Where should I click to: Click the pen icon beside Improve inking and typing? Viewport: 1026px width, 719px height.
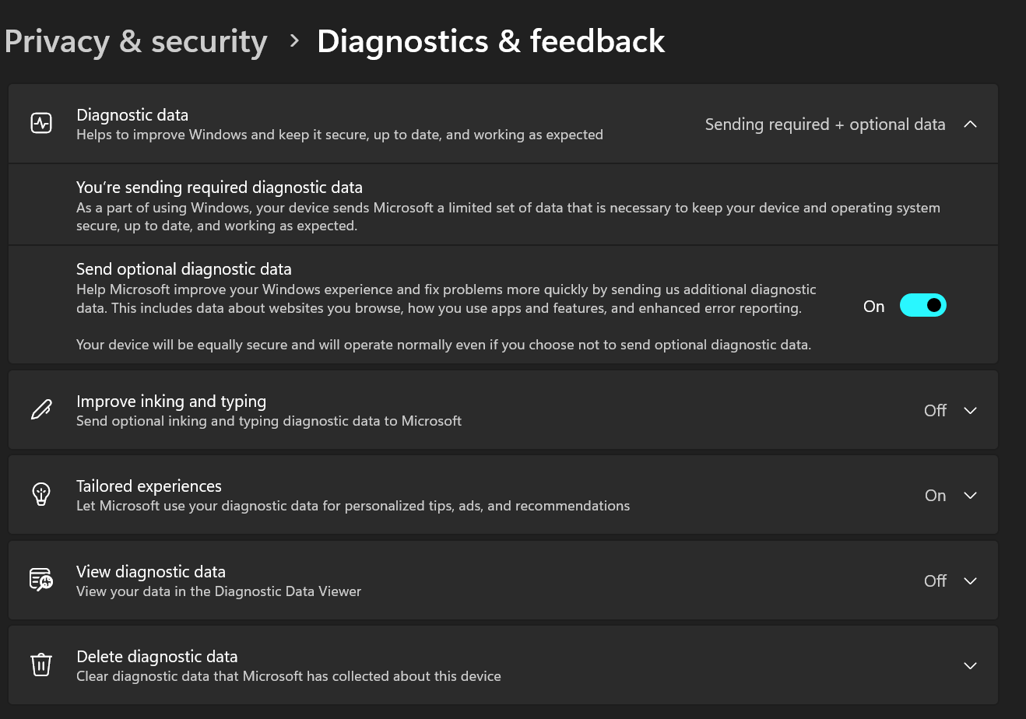click(41, 410)
